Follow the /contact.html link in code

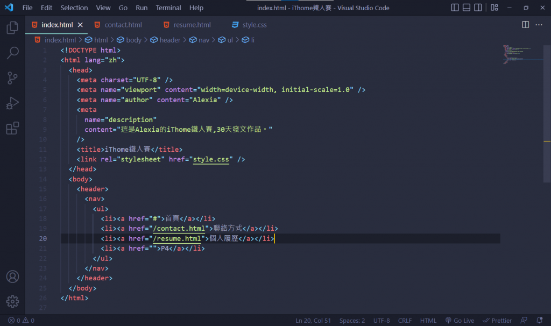tap(179, 229)
